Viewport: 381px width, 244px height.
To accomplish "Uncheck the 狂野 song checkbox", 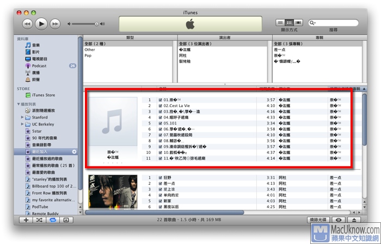I will pyautogui.click(x=161, y=178).
